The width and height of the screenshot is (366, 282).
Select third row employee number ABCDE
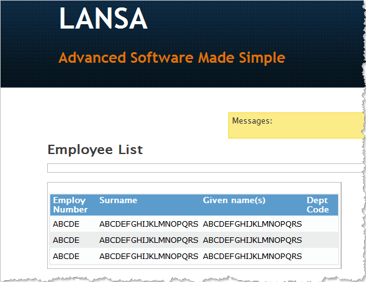(66, 256)
